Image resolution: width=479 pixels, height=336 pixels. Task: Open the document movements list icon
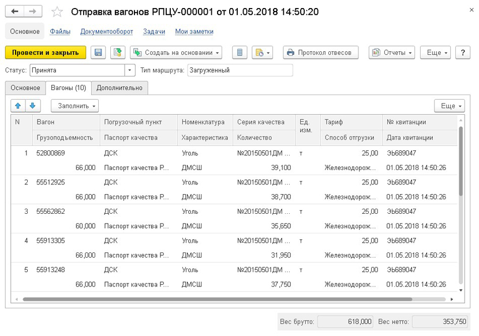pyautogui.click(x=240, y=52)
